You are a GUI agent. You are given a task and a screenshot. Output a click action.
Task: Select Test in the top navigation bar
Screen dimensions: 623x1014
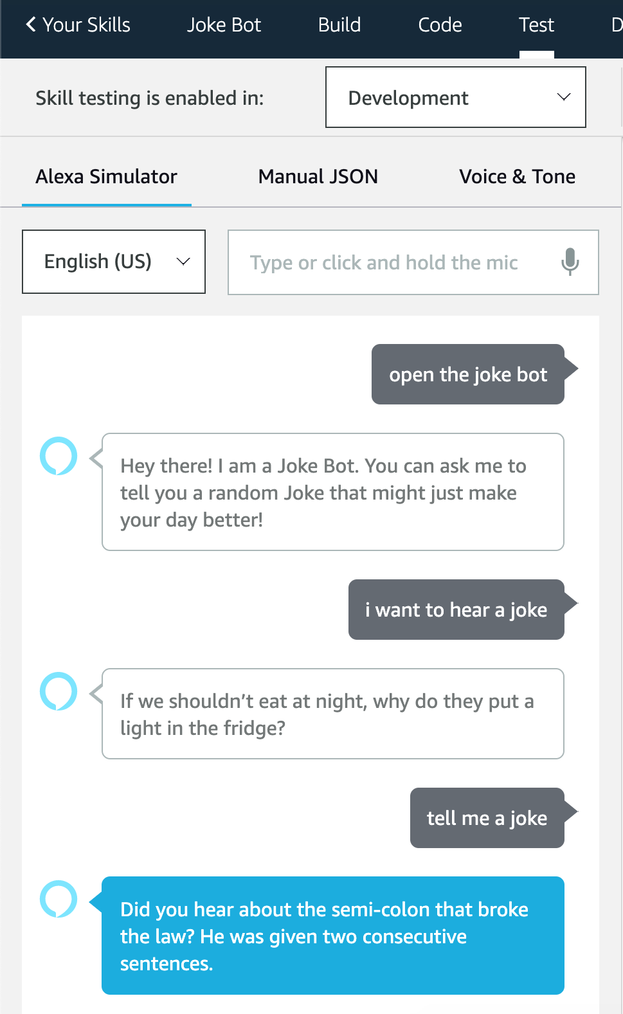pyautogui.click(x=536, y=24)
